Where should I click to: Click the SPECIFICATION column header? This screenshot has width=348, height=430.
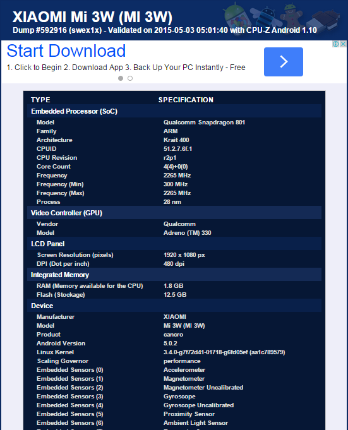pyautogui.click(x=186, y=100)
